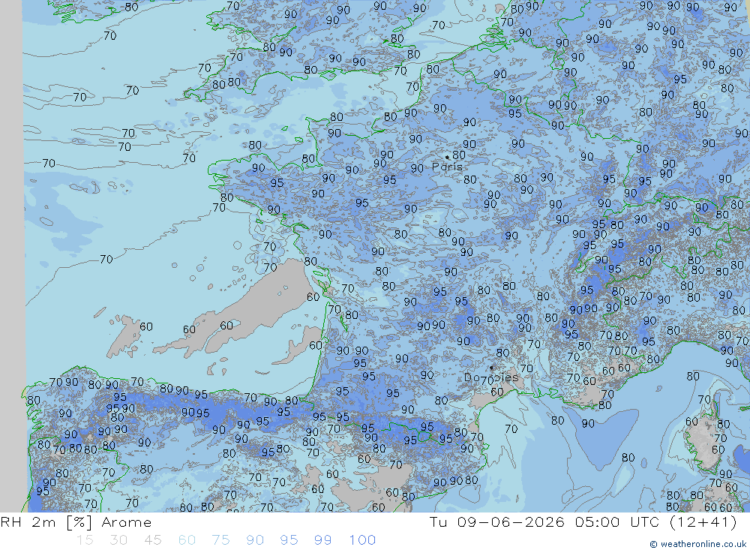Click legend value 100
Image resolution: width=750 pixels, height=550 pixels.
[362, 540]
